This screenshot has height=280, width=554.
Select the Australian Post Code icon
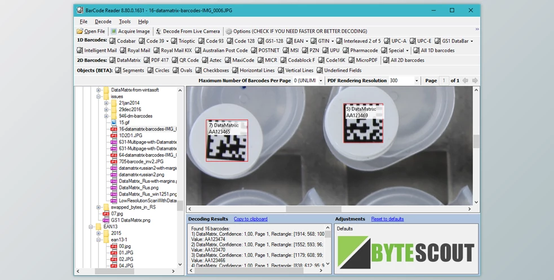[198, 51]
